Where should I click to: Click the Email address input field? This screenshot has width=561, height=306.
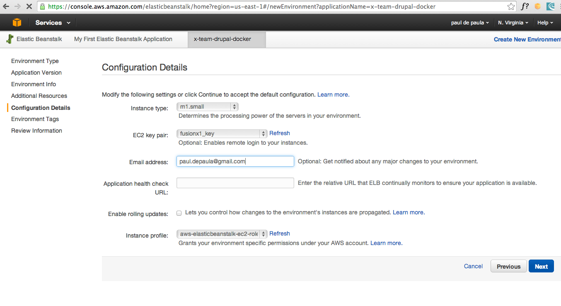pyautogui.click(x=235, y=161)
